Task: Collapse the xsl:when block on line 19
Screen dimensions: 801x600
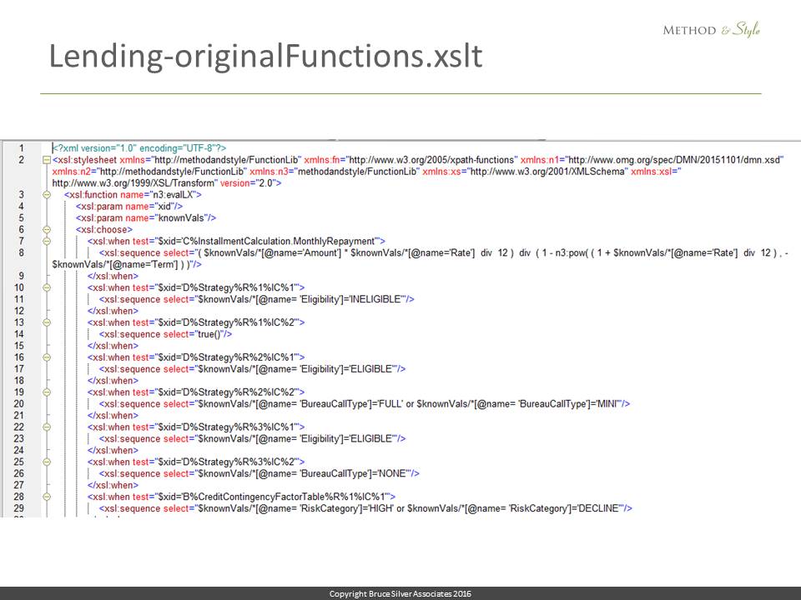Action: [46, 392]
